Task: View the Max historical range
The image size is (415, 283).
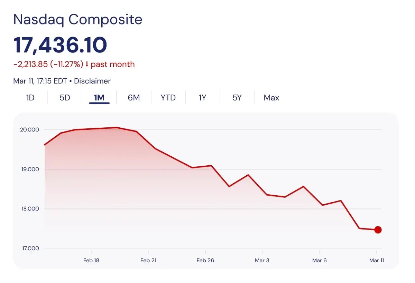Action: (271, 98)
